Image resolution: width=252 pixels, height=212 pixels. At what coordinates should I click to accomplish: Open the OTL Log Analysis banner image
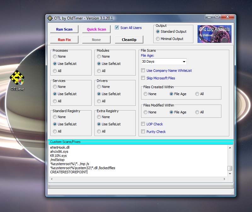pos(215,34)
